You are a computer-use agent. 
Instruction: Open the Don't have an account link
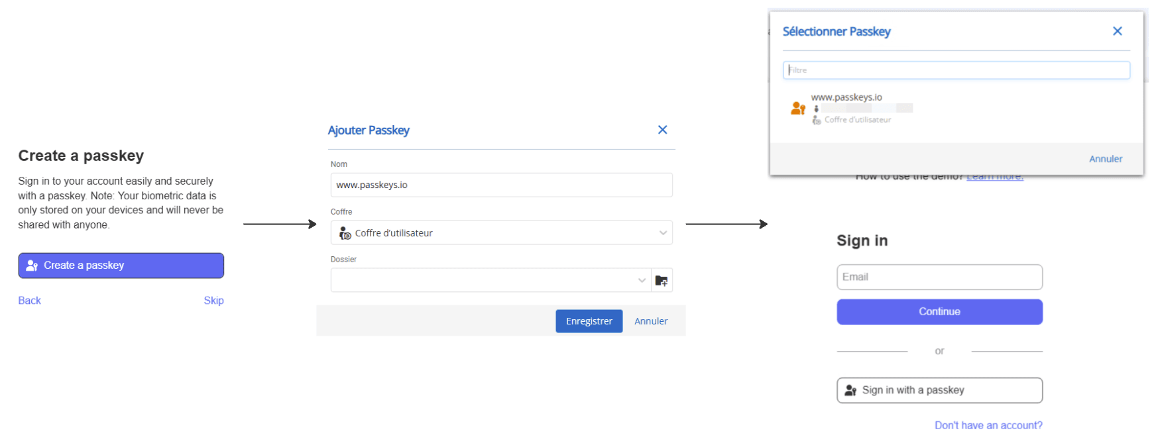[988, 425]
